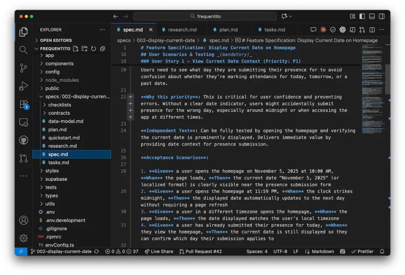The image size is (405, 275).
Task: Open the GitHub view in activity bar
Action: pos(24,140)
